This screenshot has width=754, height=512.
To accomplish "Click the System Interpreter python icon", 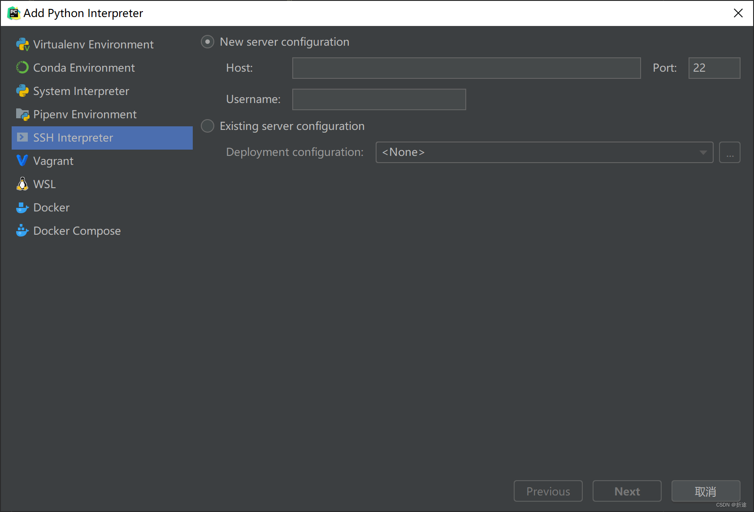I will (x=22, y=91).
